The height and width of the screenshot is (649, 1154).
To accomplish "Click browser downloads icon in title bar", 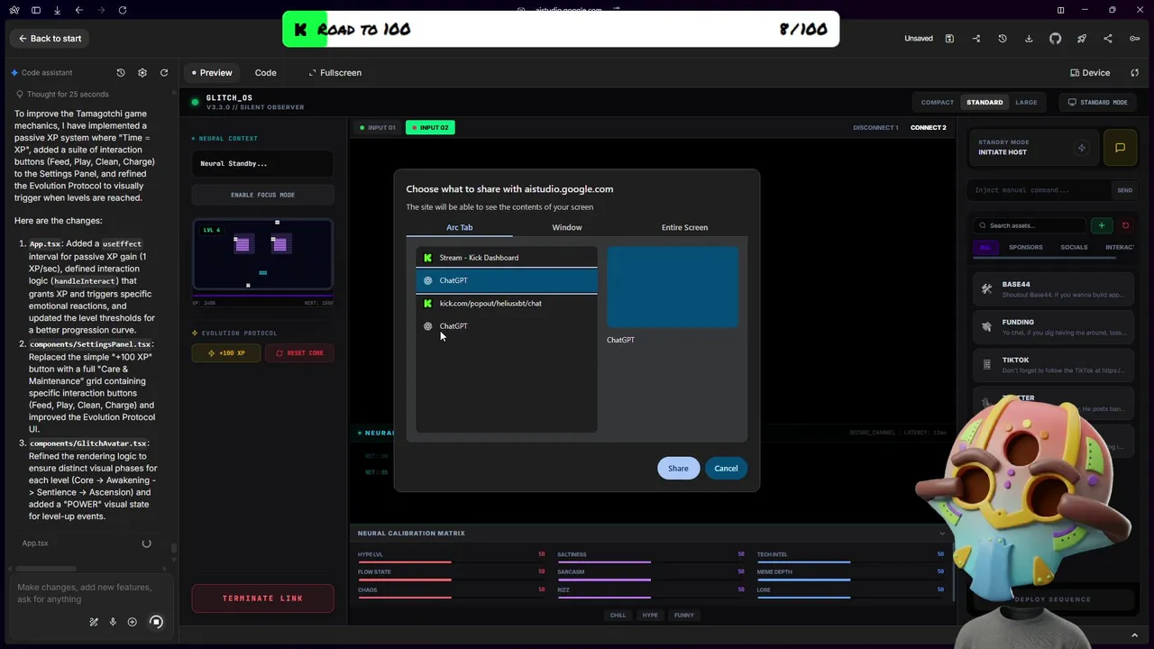I will [57, 10].
